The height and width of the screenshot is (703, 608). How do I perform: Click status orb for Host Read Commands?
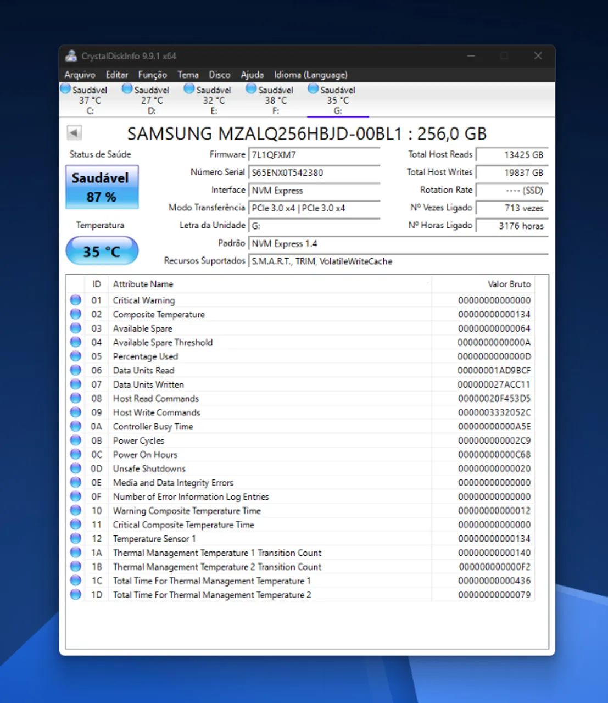[x=76, y=398]
